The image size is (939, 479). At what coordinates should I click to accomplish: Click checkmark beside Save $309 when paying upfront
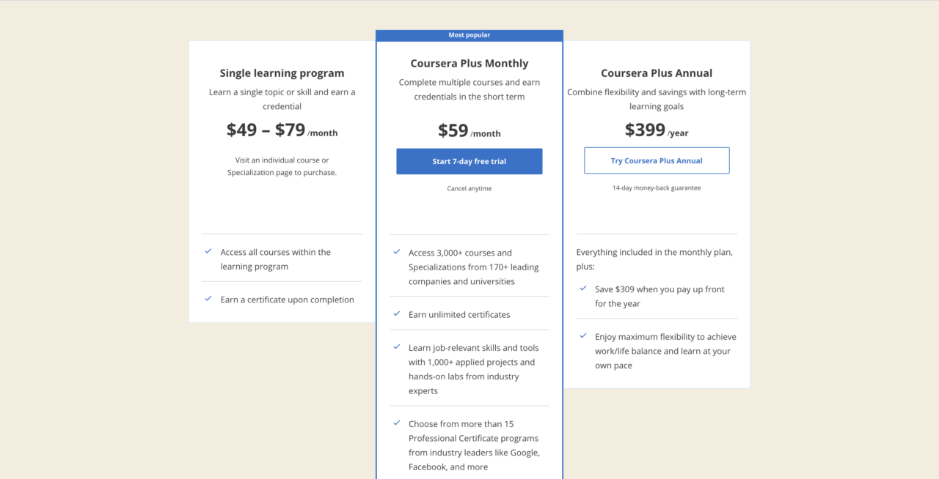[583, 289]
